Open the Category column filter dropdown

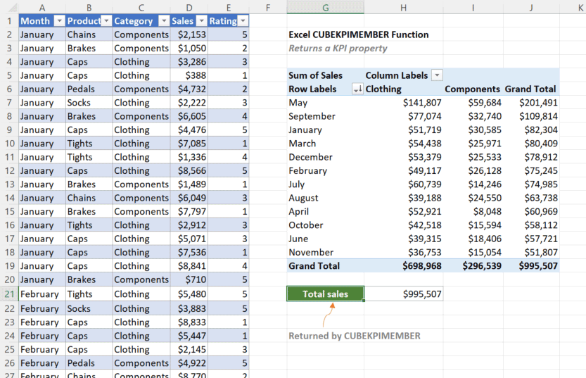tap(163, 21)
